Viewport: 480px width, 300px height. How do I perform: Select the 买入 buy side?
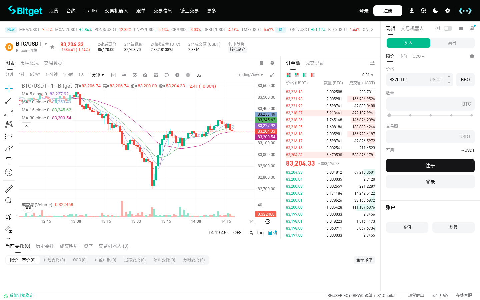click(x=408, y=43)
